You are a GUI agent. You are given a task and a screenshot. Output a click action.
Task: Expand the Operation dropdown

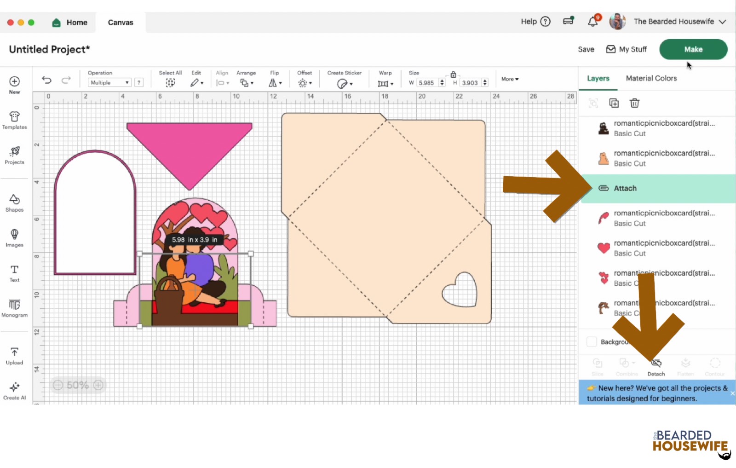tap(109, 83)
